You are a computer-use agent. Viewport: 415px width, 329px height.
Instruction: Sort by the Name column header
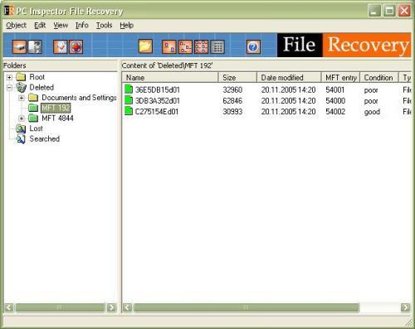click(x=170, y=78)
